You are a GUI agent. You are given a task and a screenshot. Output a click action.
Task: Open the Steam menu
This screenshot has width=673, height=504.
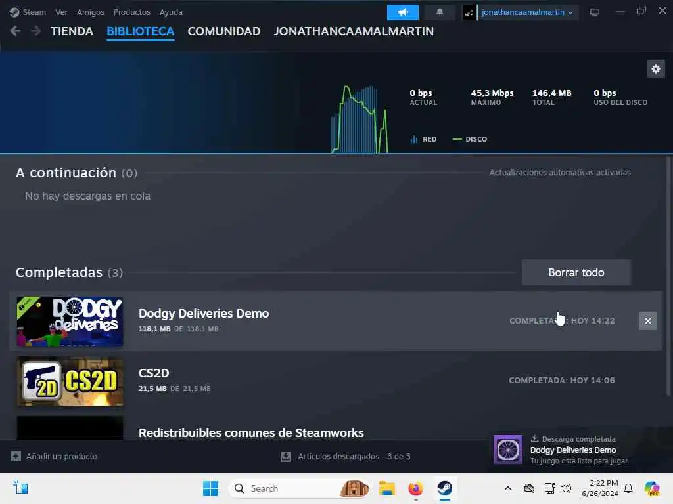tap(28, 12)
